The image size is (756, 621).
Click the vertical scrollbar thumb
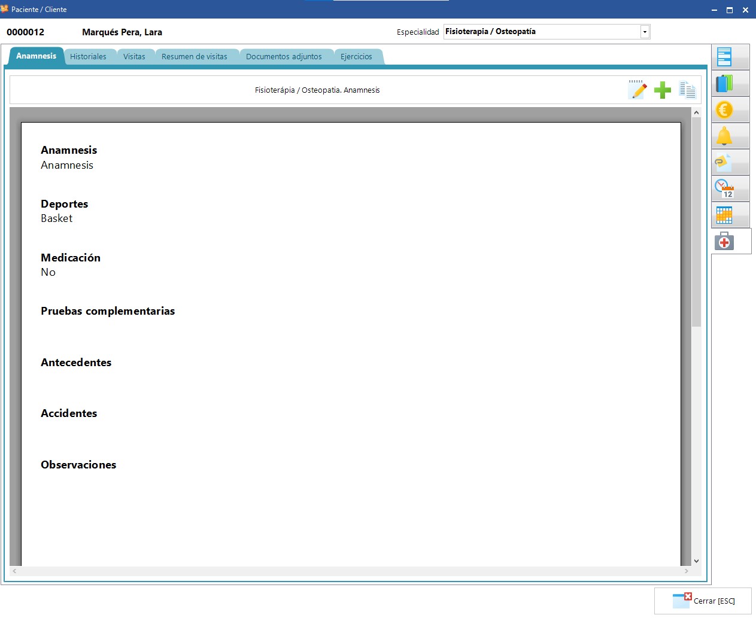coord(696,221)
